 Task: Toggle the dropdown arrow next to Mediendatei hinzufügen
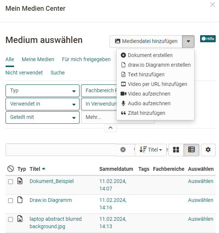coord(188,41)
